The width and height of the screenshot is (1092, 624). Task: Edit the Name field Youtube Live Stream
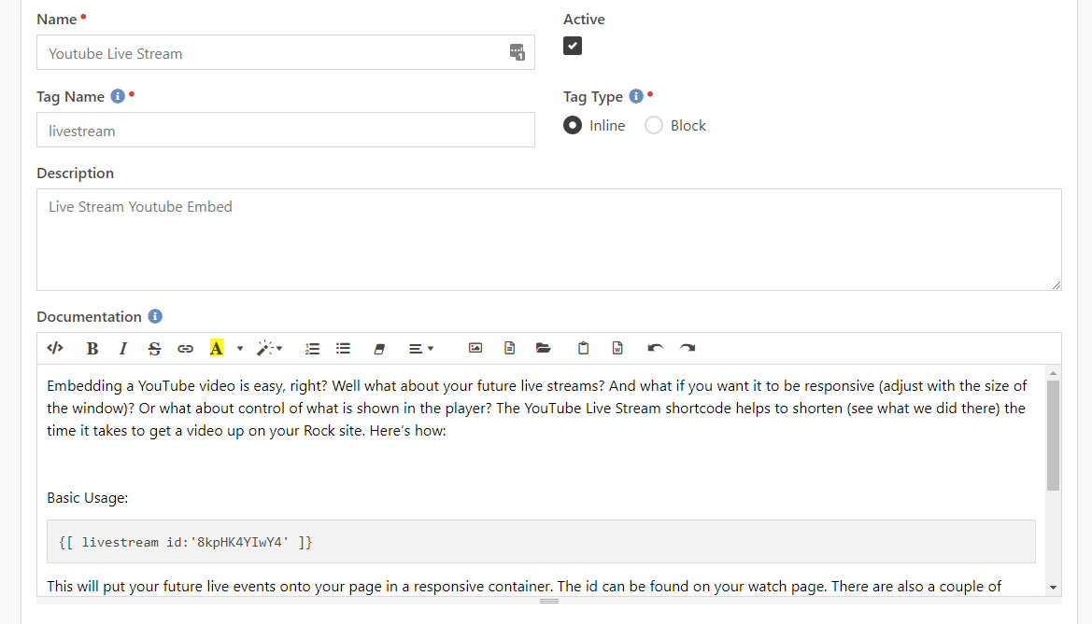pyautogui.click(x=286, y=52)
